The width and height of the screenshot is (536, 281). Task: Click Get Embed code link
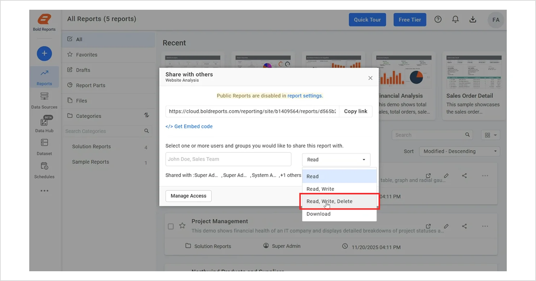point(189,126)
